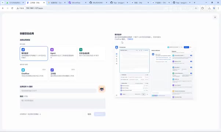Select the 聊天助手 app type card
The width and height of the screenshot is (221, 132).
pyautogui.click(x=34, y=54)
